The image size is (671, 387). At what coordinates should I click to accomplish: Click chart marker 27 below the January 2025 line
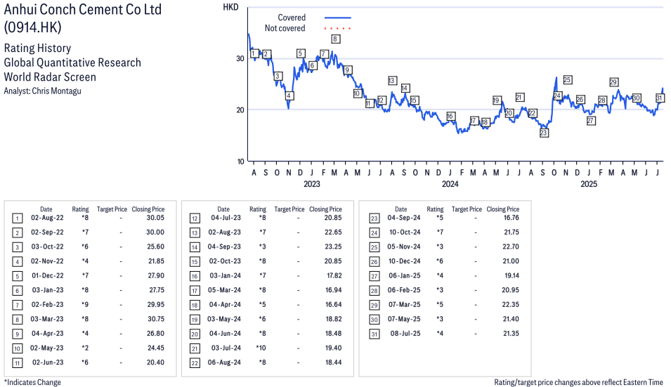click(590, 121)
